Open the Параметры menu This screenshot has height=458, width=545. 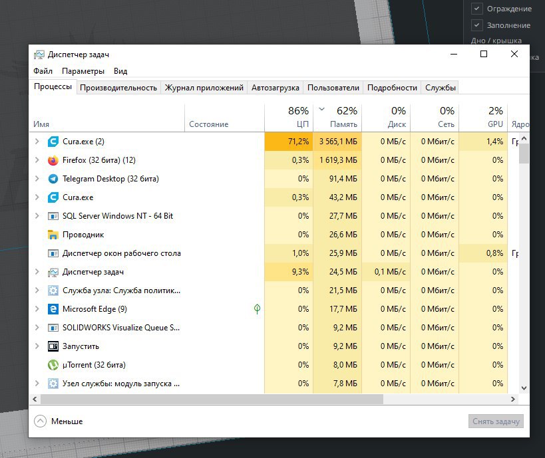point(83,71)
